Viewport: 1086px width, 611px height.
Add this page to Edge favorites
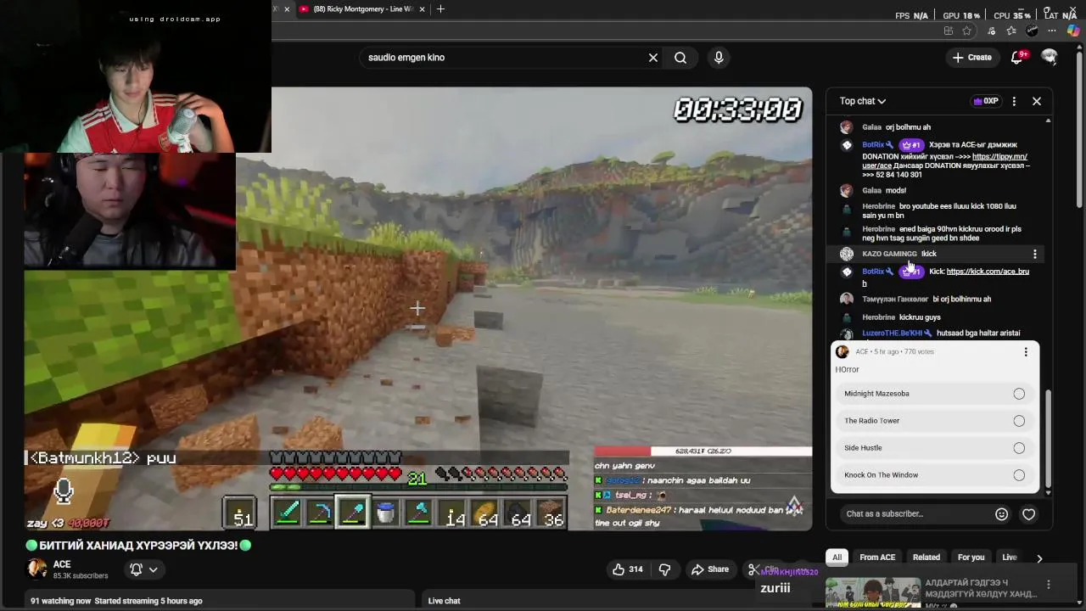tap(967, 31)
